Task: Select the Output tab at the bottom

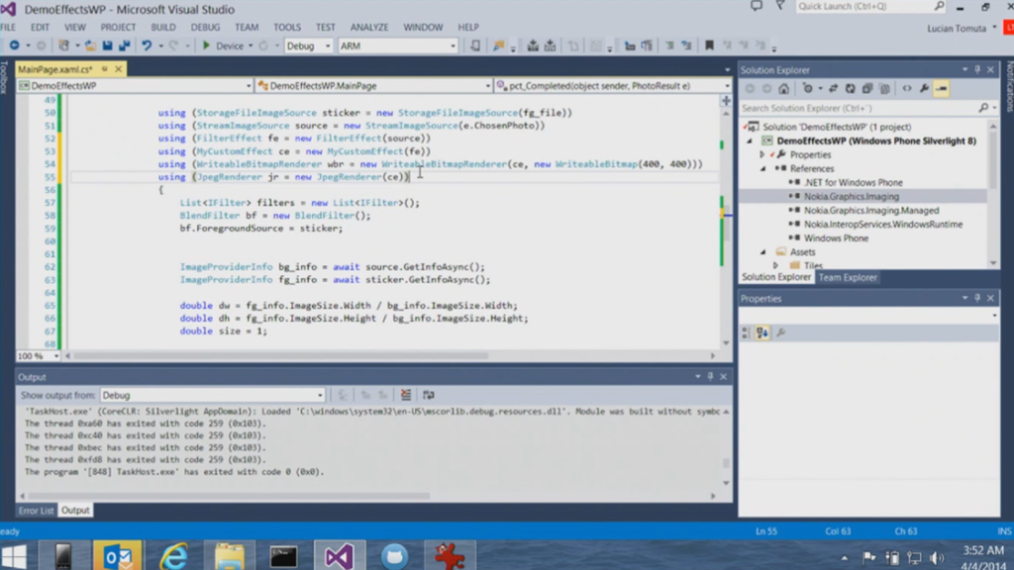Action: (75, 511)
